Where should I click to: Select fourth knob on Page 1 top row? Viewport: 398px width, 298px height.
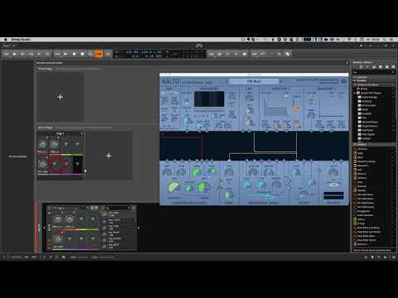(77, 144)
